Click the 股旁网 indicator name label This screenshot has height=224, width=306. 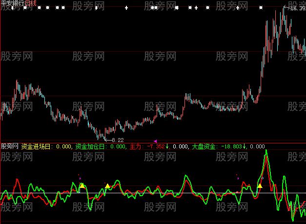(10, 146)
